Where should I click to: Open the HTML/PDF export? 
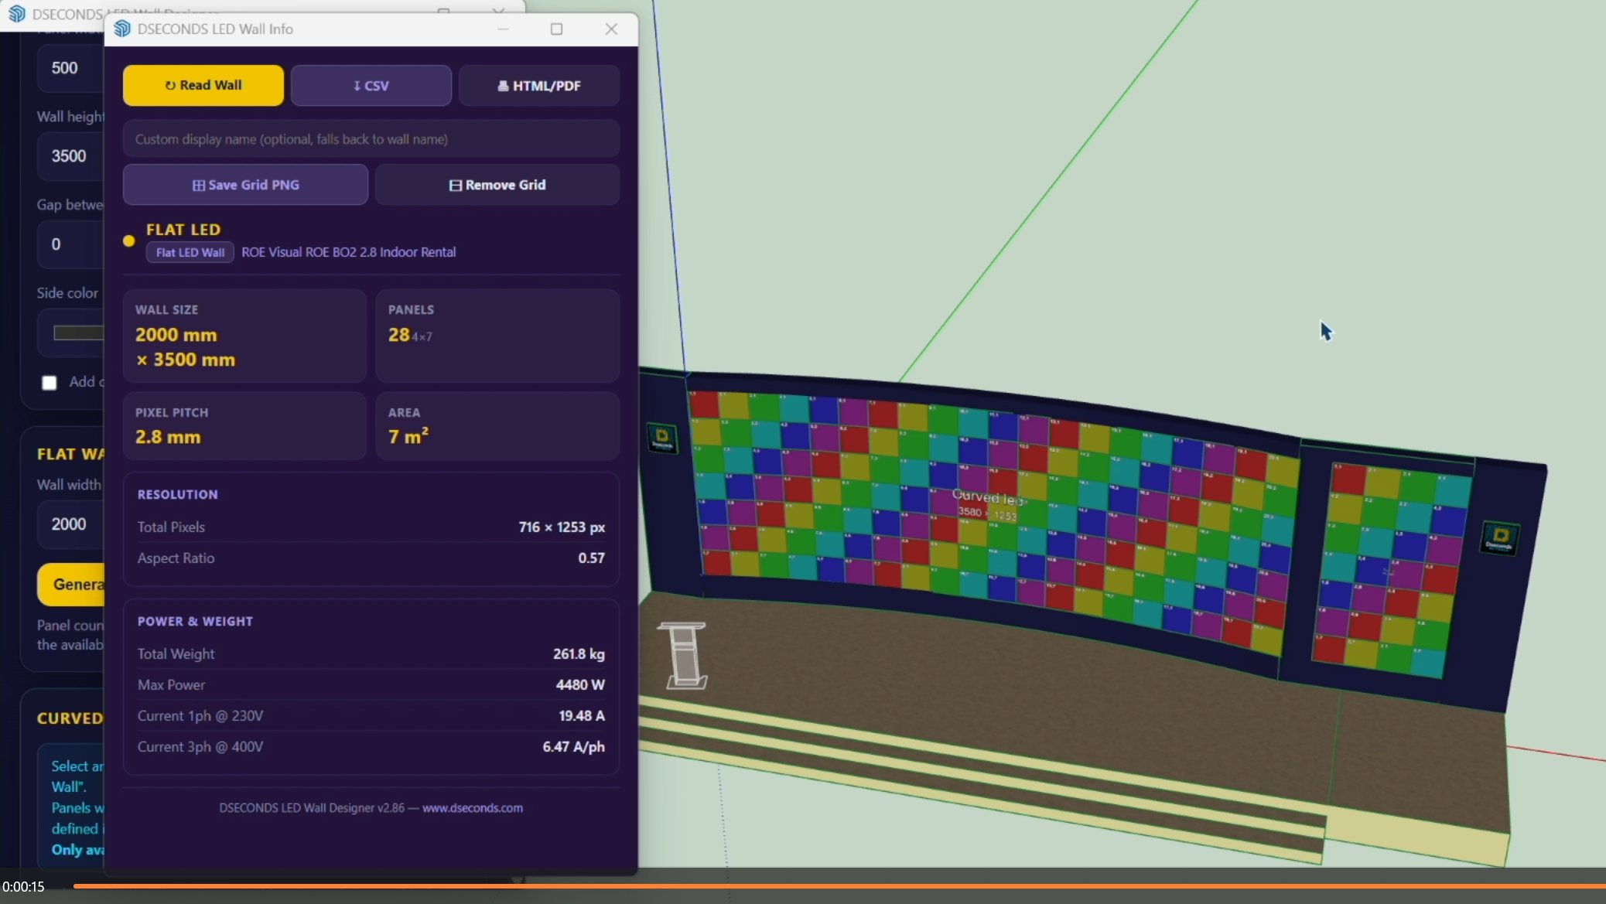(x=538, y=85)
